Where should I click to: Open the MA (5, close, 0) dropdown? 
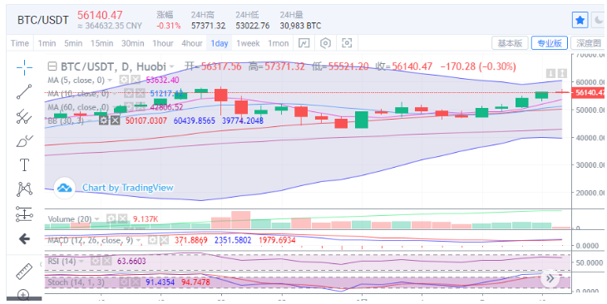pos(110,81)
